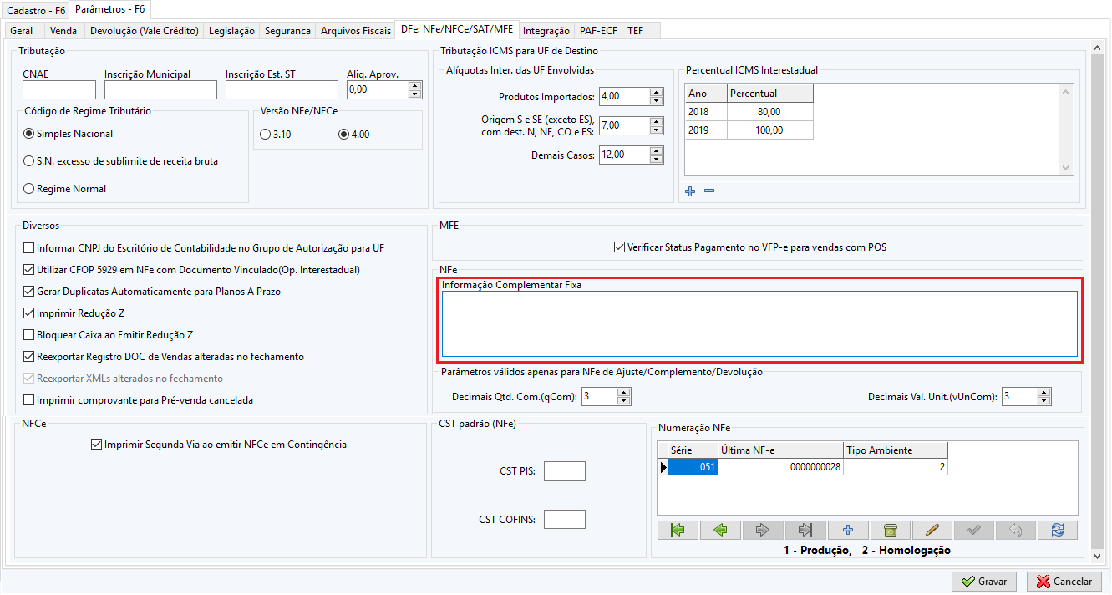The height and width of the screenshot is (595, 1112).
Task: Increase Decimais Val. Unit. value
Action: click(x=1044, y=392)
